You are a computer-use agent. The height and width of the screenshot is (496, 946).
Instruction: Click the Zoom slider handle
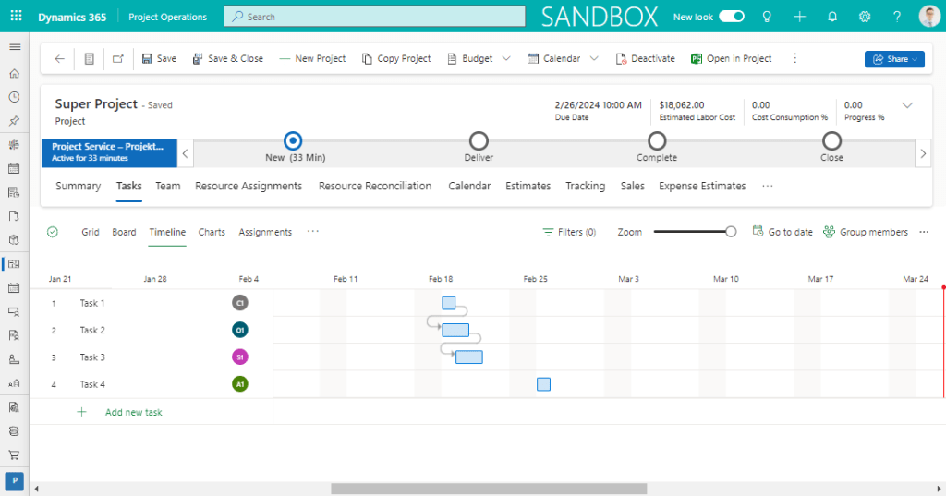[x=731, y=232]
